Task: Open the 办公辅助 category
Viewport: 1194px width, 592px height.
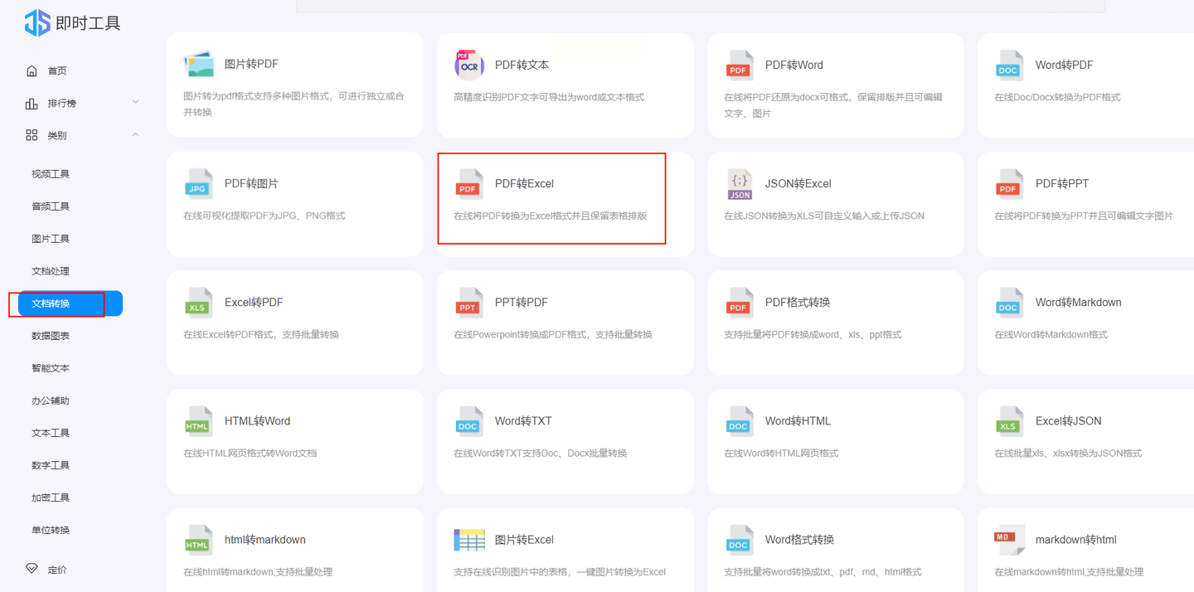Action: pos(51,400)
